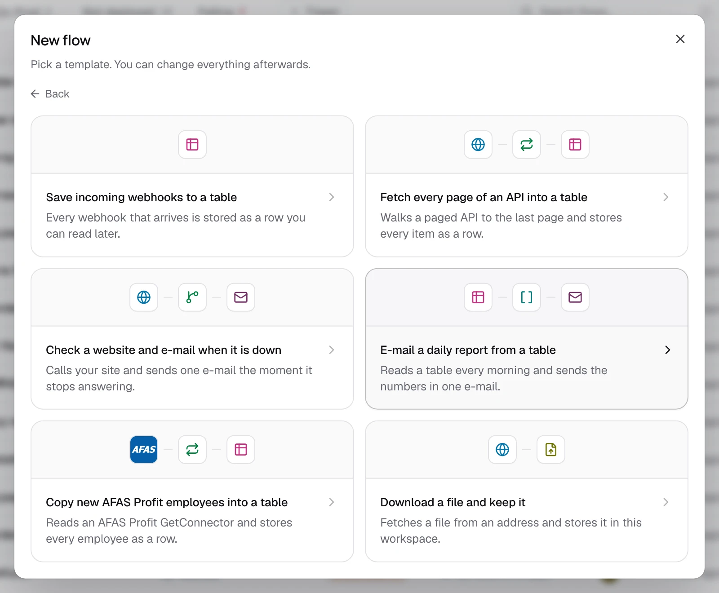Click the mail icon in the website check template

click(241, 297)
